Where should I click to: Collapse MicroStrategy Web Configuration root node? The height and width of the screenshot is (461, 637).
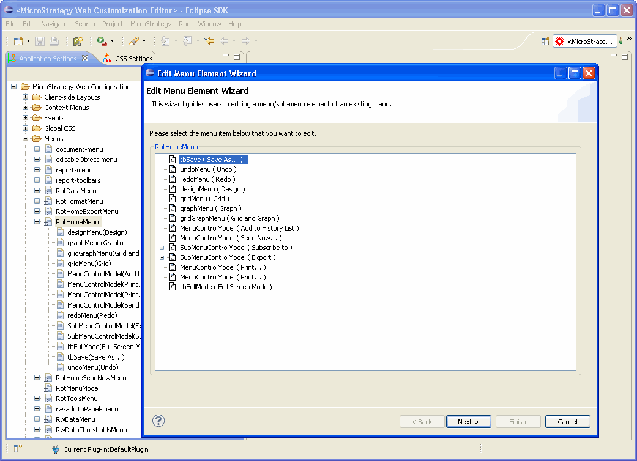[13, 86]
